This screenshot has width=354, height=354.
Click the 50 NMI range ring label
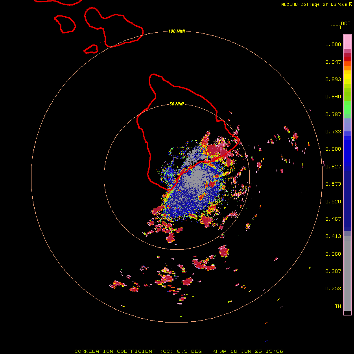(x=177, y=104)
